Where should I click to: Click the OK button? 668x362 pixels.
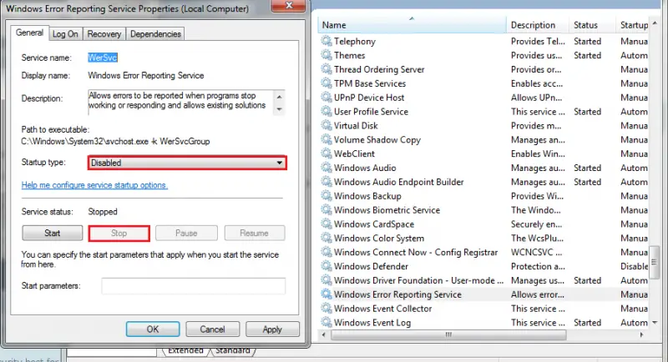click(x=153, y=329)
